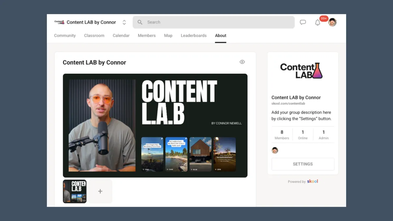Screen dimensions: 393x221
Task: Select the About tab
Action: pos(221,35)
